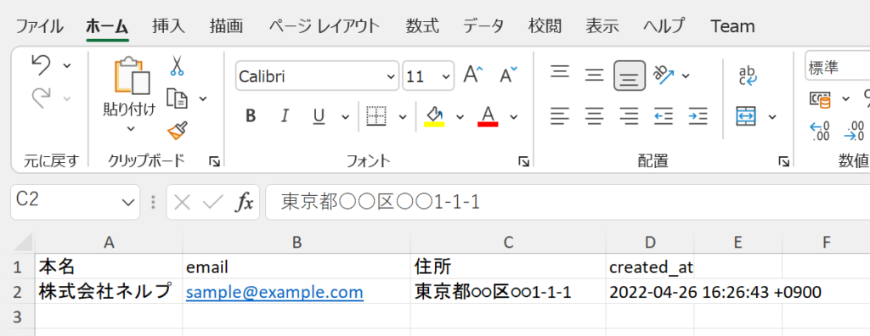Click the fx insert function icon
The width and height of the screenshot is (870, 336).
(x=245, y=203)
